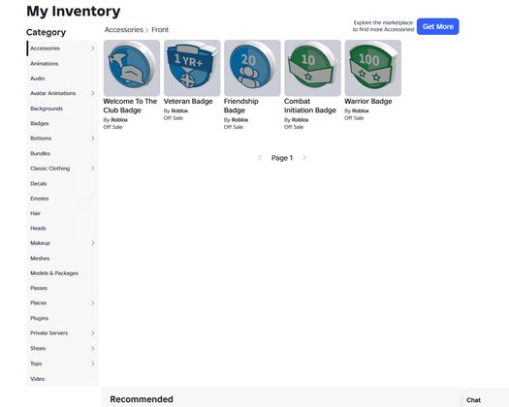Open the Models & Packages category
The height and width of the screenshot is (407, 509).
(x=54, y=273)
